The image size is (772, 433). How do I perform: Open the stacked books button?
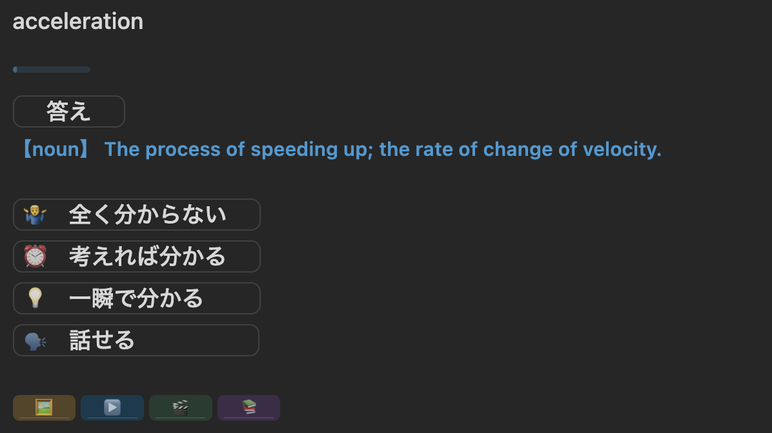click(249, 407)
